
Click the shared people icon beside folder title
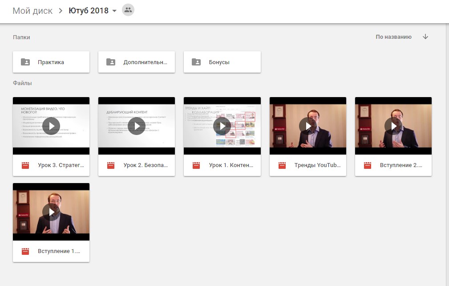point(128,10)
